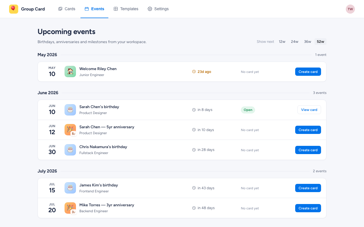Click the Welcome Riley Chen event title

tap(98, 69)
